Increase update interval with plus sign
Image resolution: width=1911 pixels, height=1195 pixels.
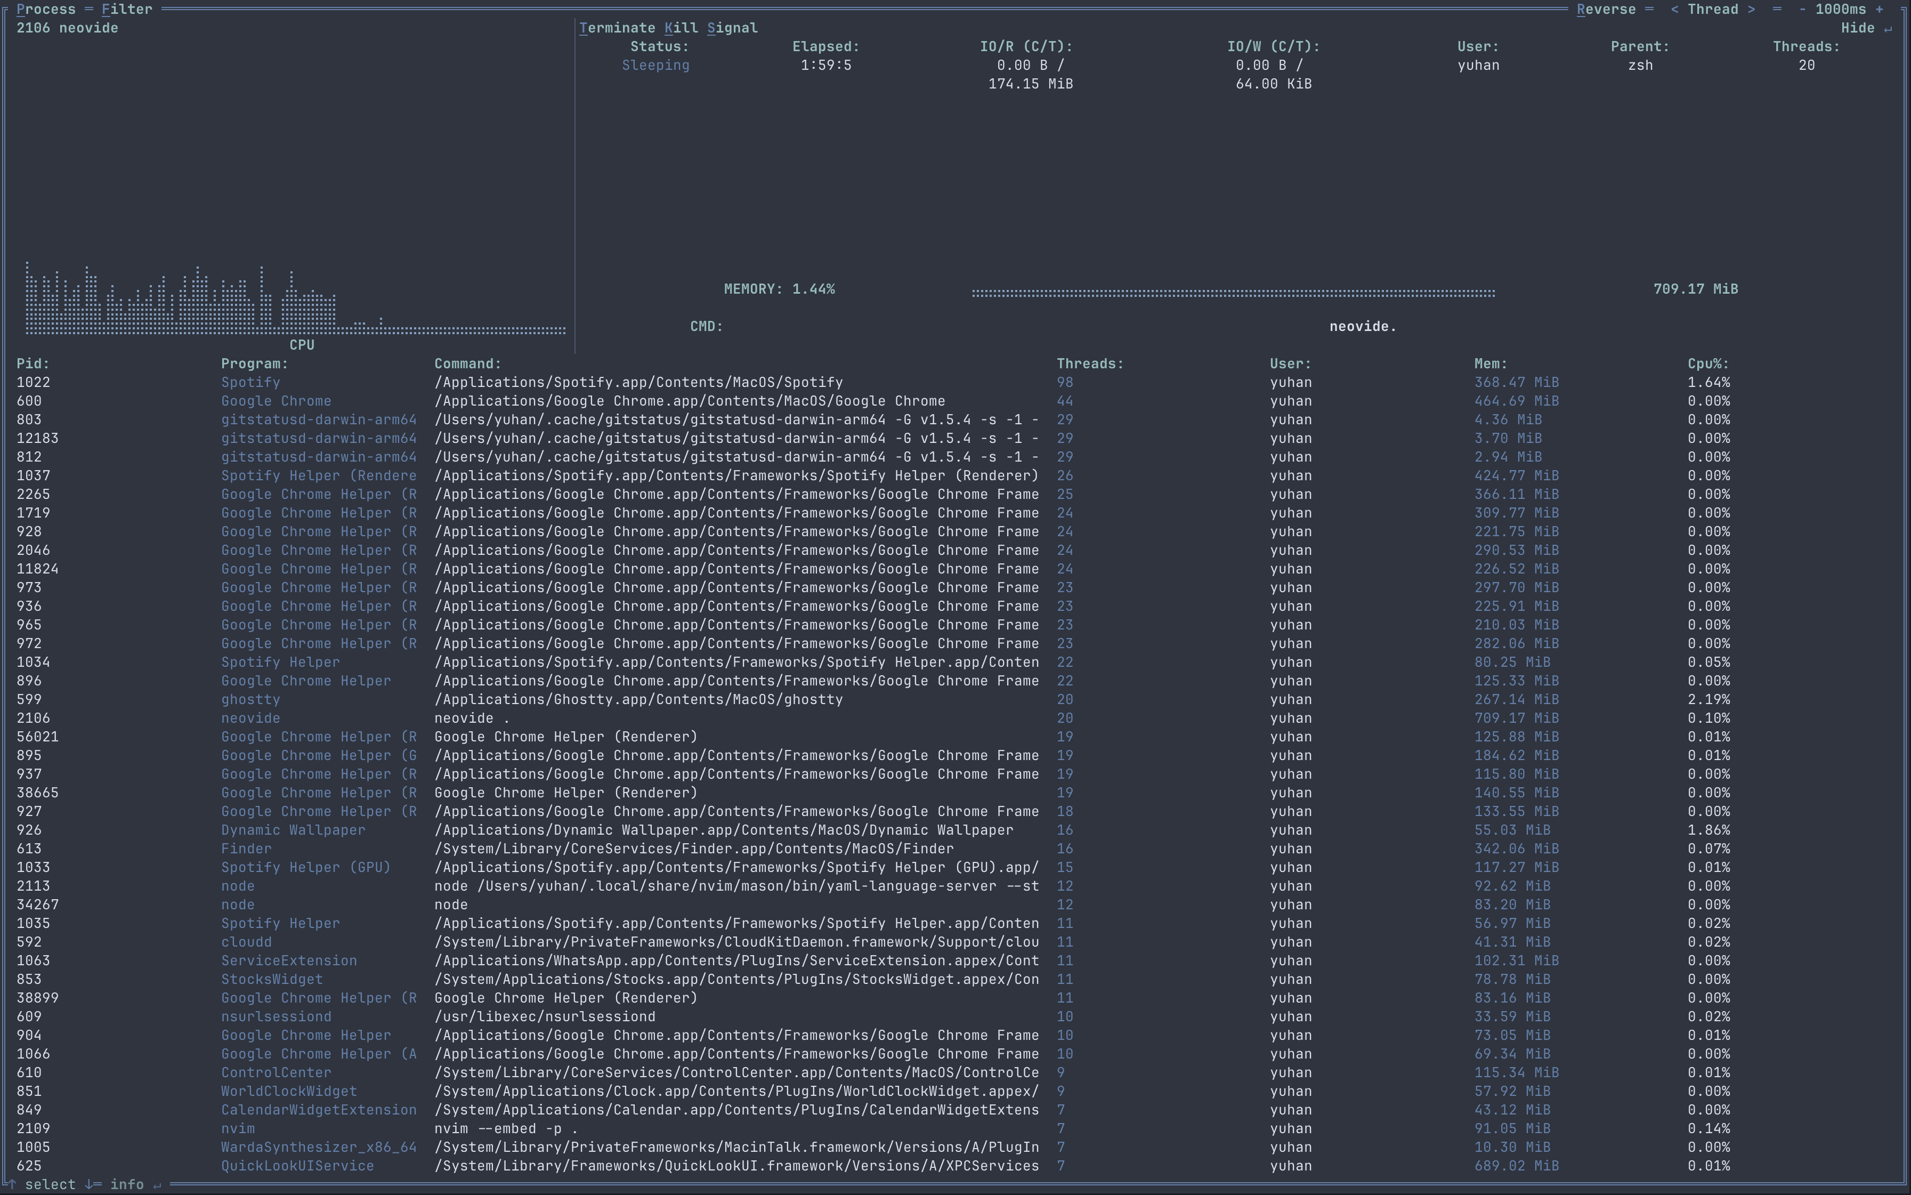tap(1878, 10)
